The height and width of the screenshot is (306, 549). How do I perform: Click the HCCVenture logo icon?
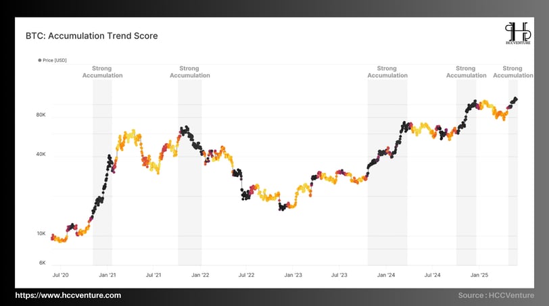click(x=518, y=33)
